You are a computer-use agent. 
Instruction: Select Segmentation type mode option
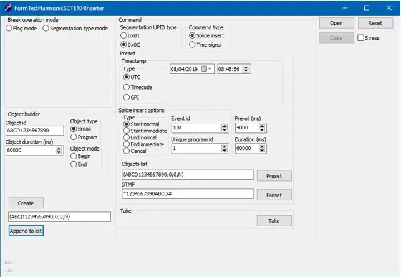tap(46, 28)
